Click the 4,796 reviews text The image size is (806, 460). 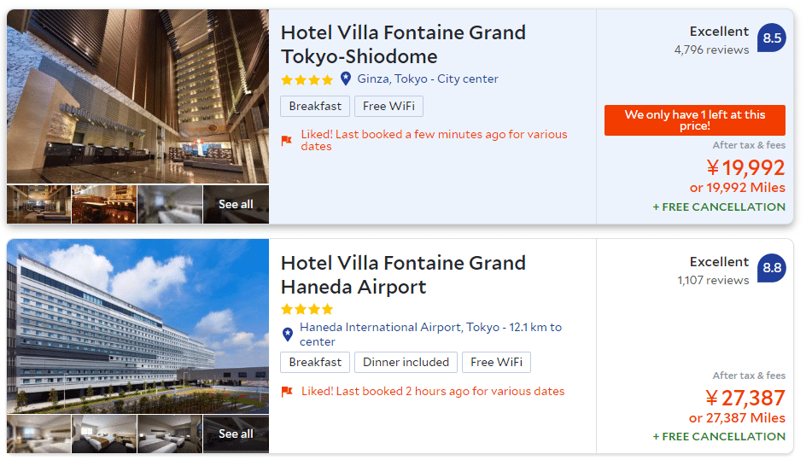click(x=711, y=50)
